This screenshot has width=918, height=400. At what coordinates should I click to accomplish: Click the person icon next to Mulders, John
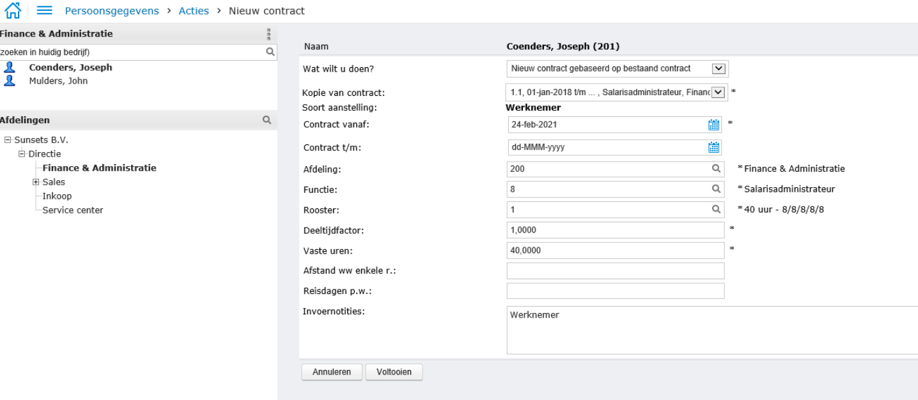pyautogui.click(x=10, y=81)
